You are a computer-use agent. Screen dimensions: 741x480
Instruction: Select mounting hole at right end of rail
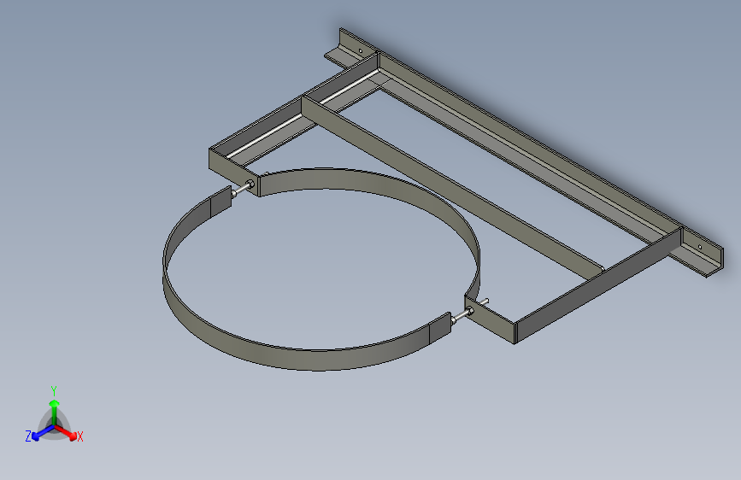[x=700, y=247]
